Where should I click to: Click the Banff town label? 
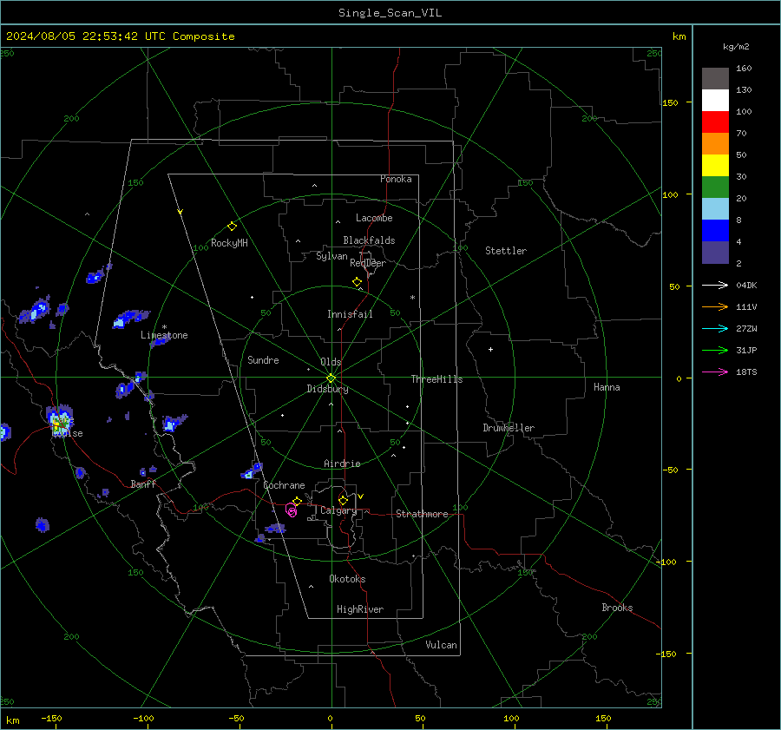(143, 483)
